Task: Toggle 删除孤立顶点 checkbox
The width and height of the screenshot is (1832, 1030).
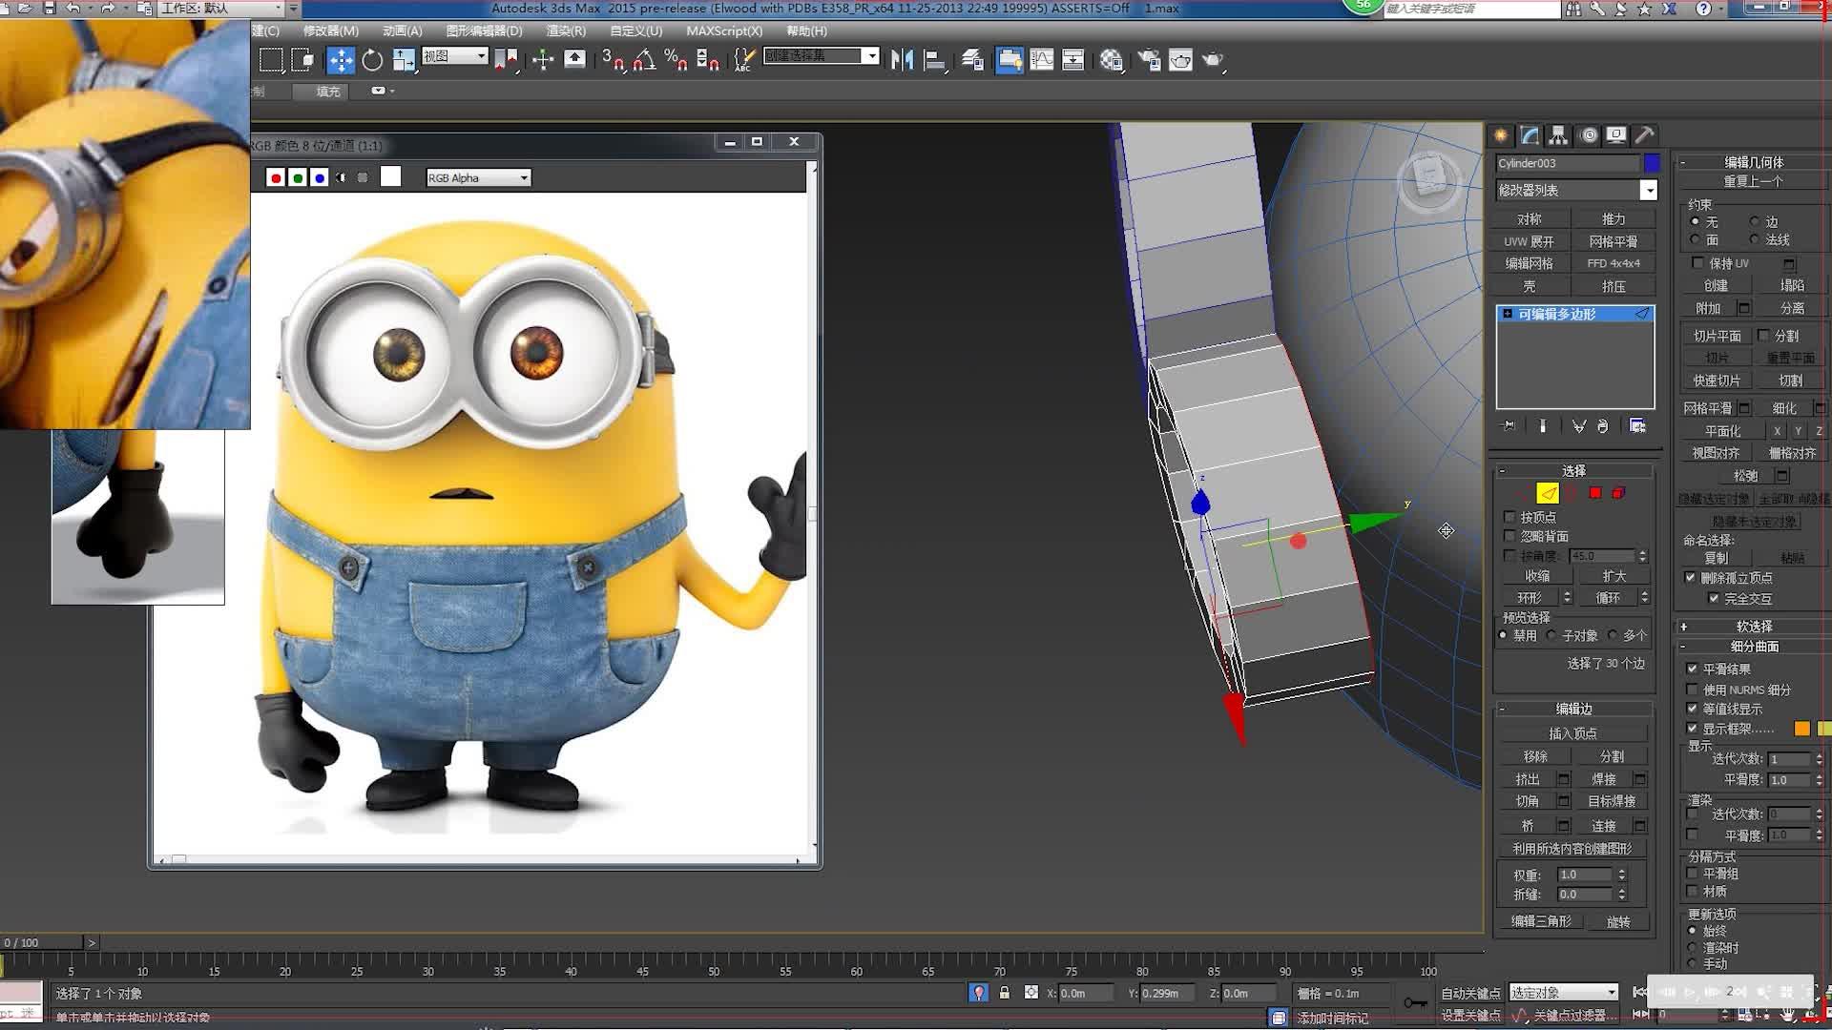Action: tap(1691, 578)
